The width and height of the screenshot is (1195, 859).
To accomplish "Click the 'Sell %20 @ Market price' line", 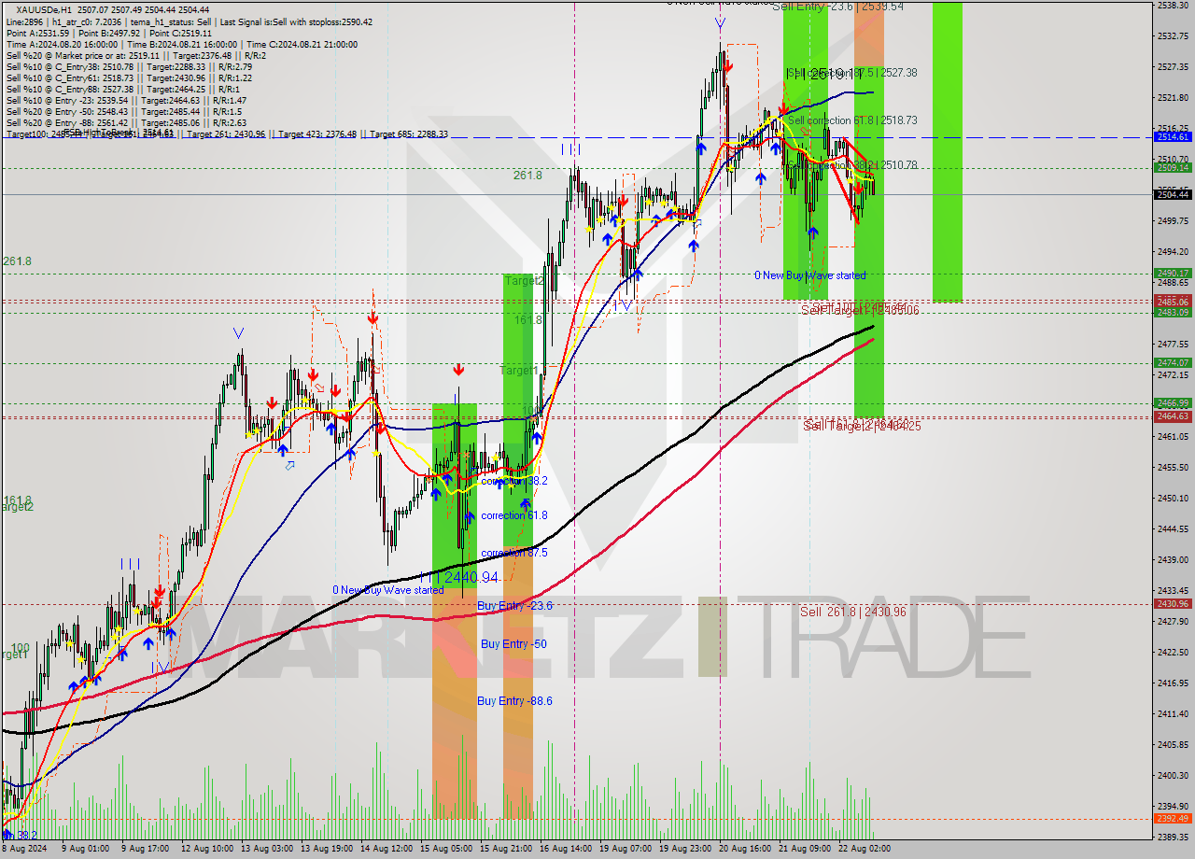I will [x=134, y=56].
